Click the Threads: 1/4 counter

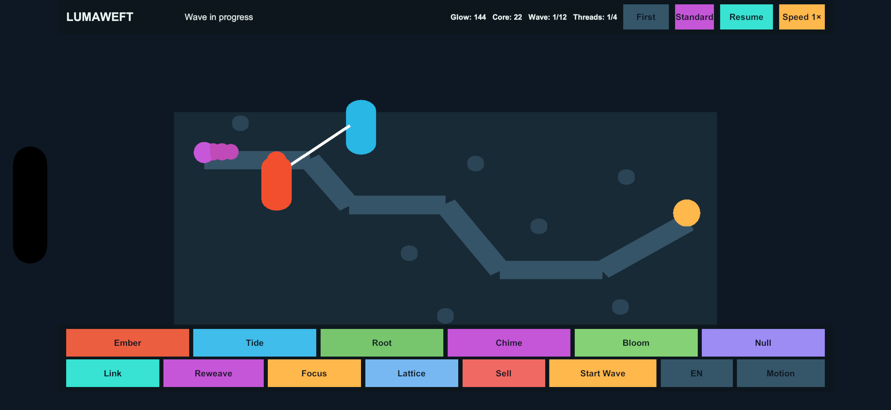pyautogui.click(x=595, y=17)
